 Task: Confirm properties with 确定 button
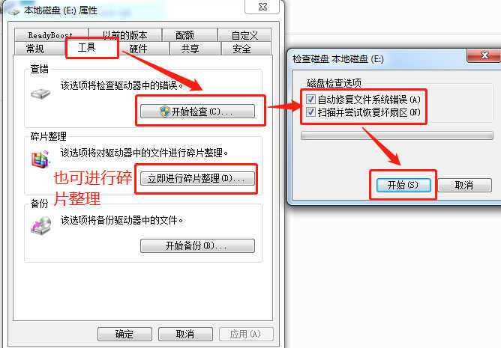[x=124, y=334]
